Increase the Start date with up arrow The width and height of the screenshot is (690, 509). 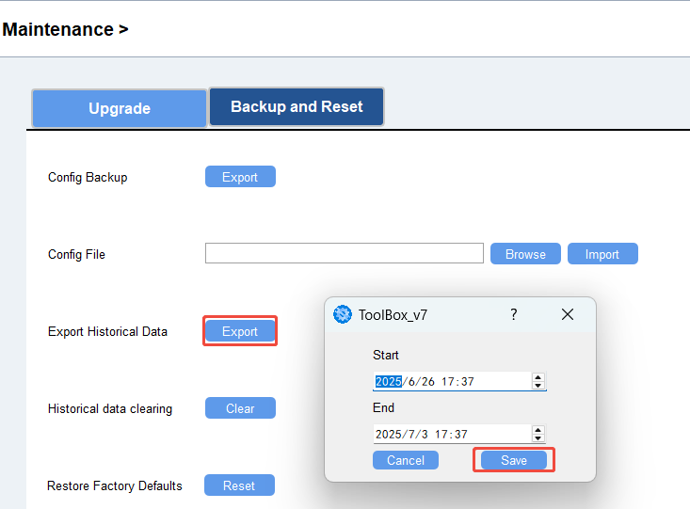(538, 377)
